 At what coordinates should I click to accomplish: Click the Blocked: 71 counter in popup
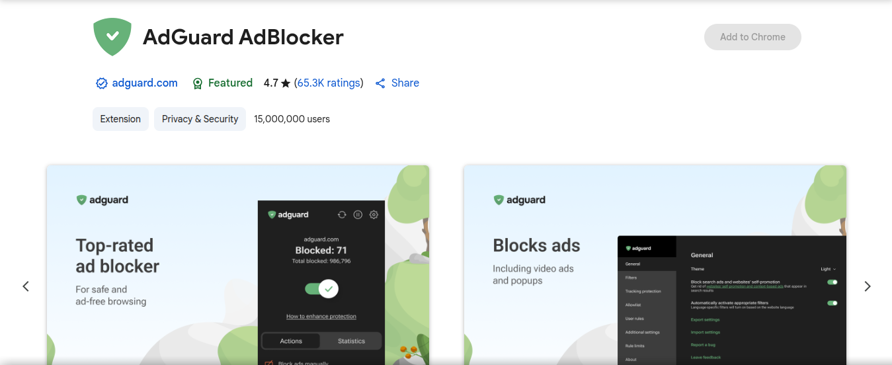[x=321, y=251]
